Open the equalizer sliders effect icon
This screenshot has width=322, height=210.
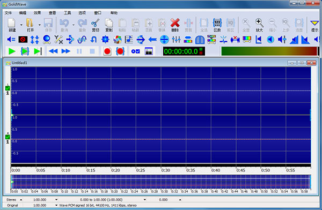click(x=176, y=40)
